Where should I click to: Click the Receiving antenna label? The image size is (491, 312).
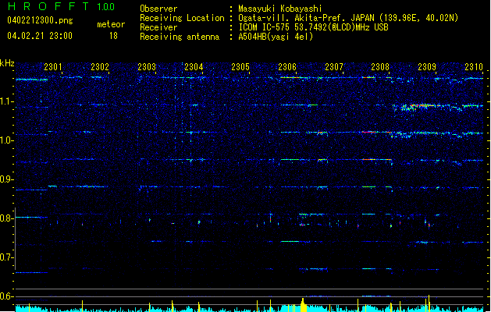coord(180,37)
